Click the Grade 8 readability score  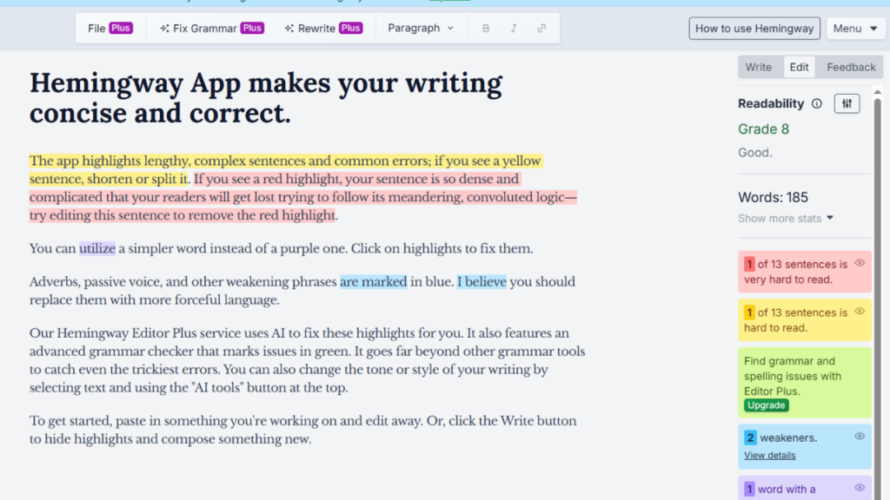pyautogui.click(x=763, y=129)
